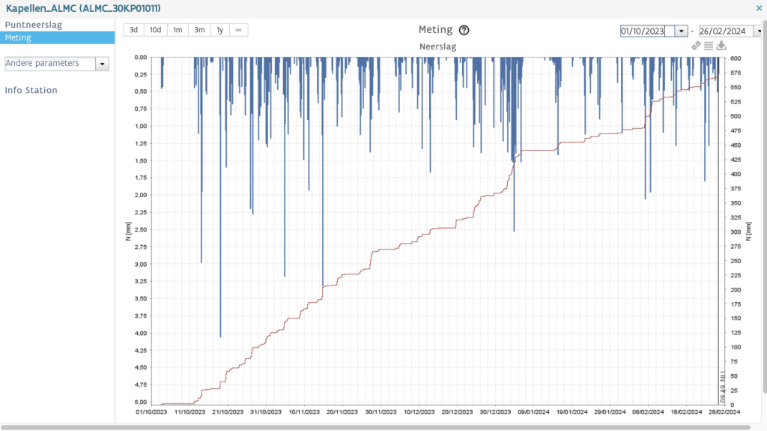Viewport: 767px width, 431px height.
Task: Click the Kapellen_ALMC (ALMC_30KP01011) title
Action: (x=83, y=8)
